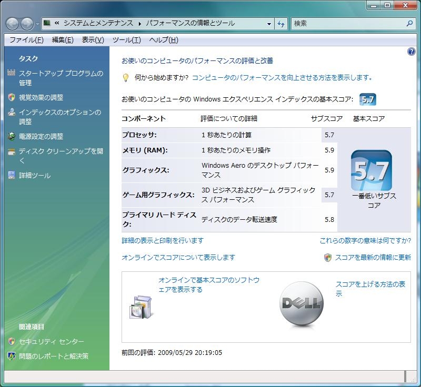Click the Dell logo sphere
This screenshot has height=387, width=421.
click(x=302, y=303)
